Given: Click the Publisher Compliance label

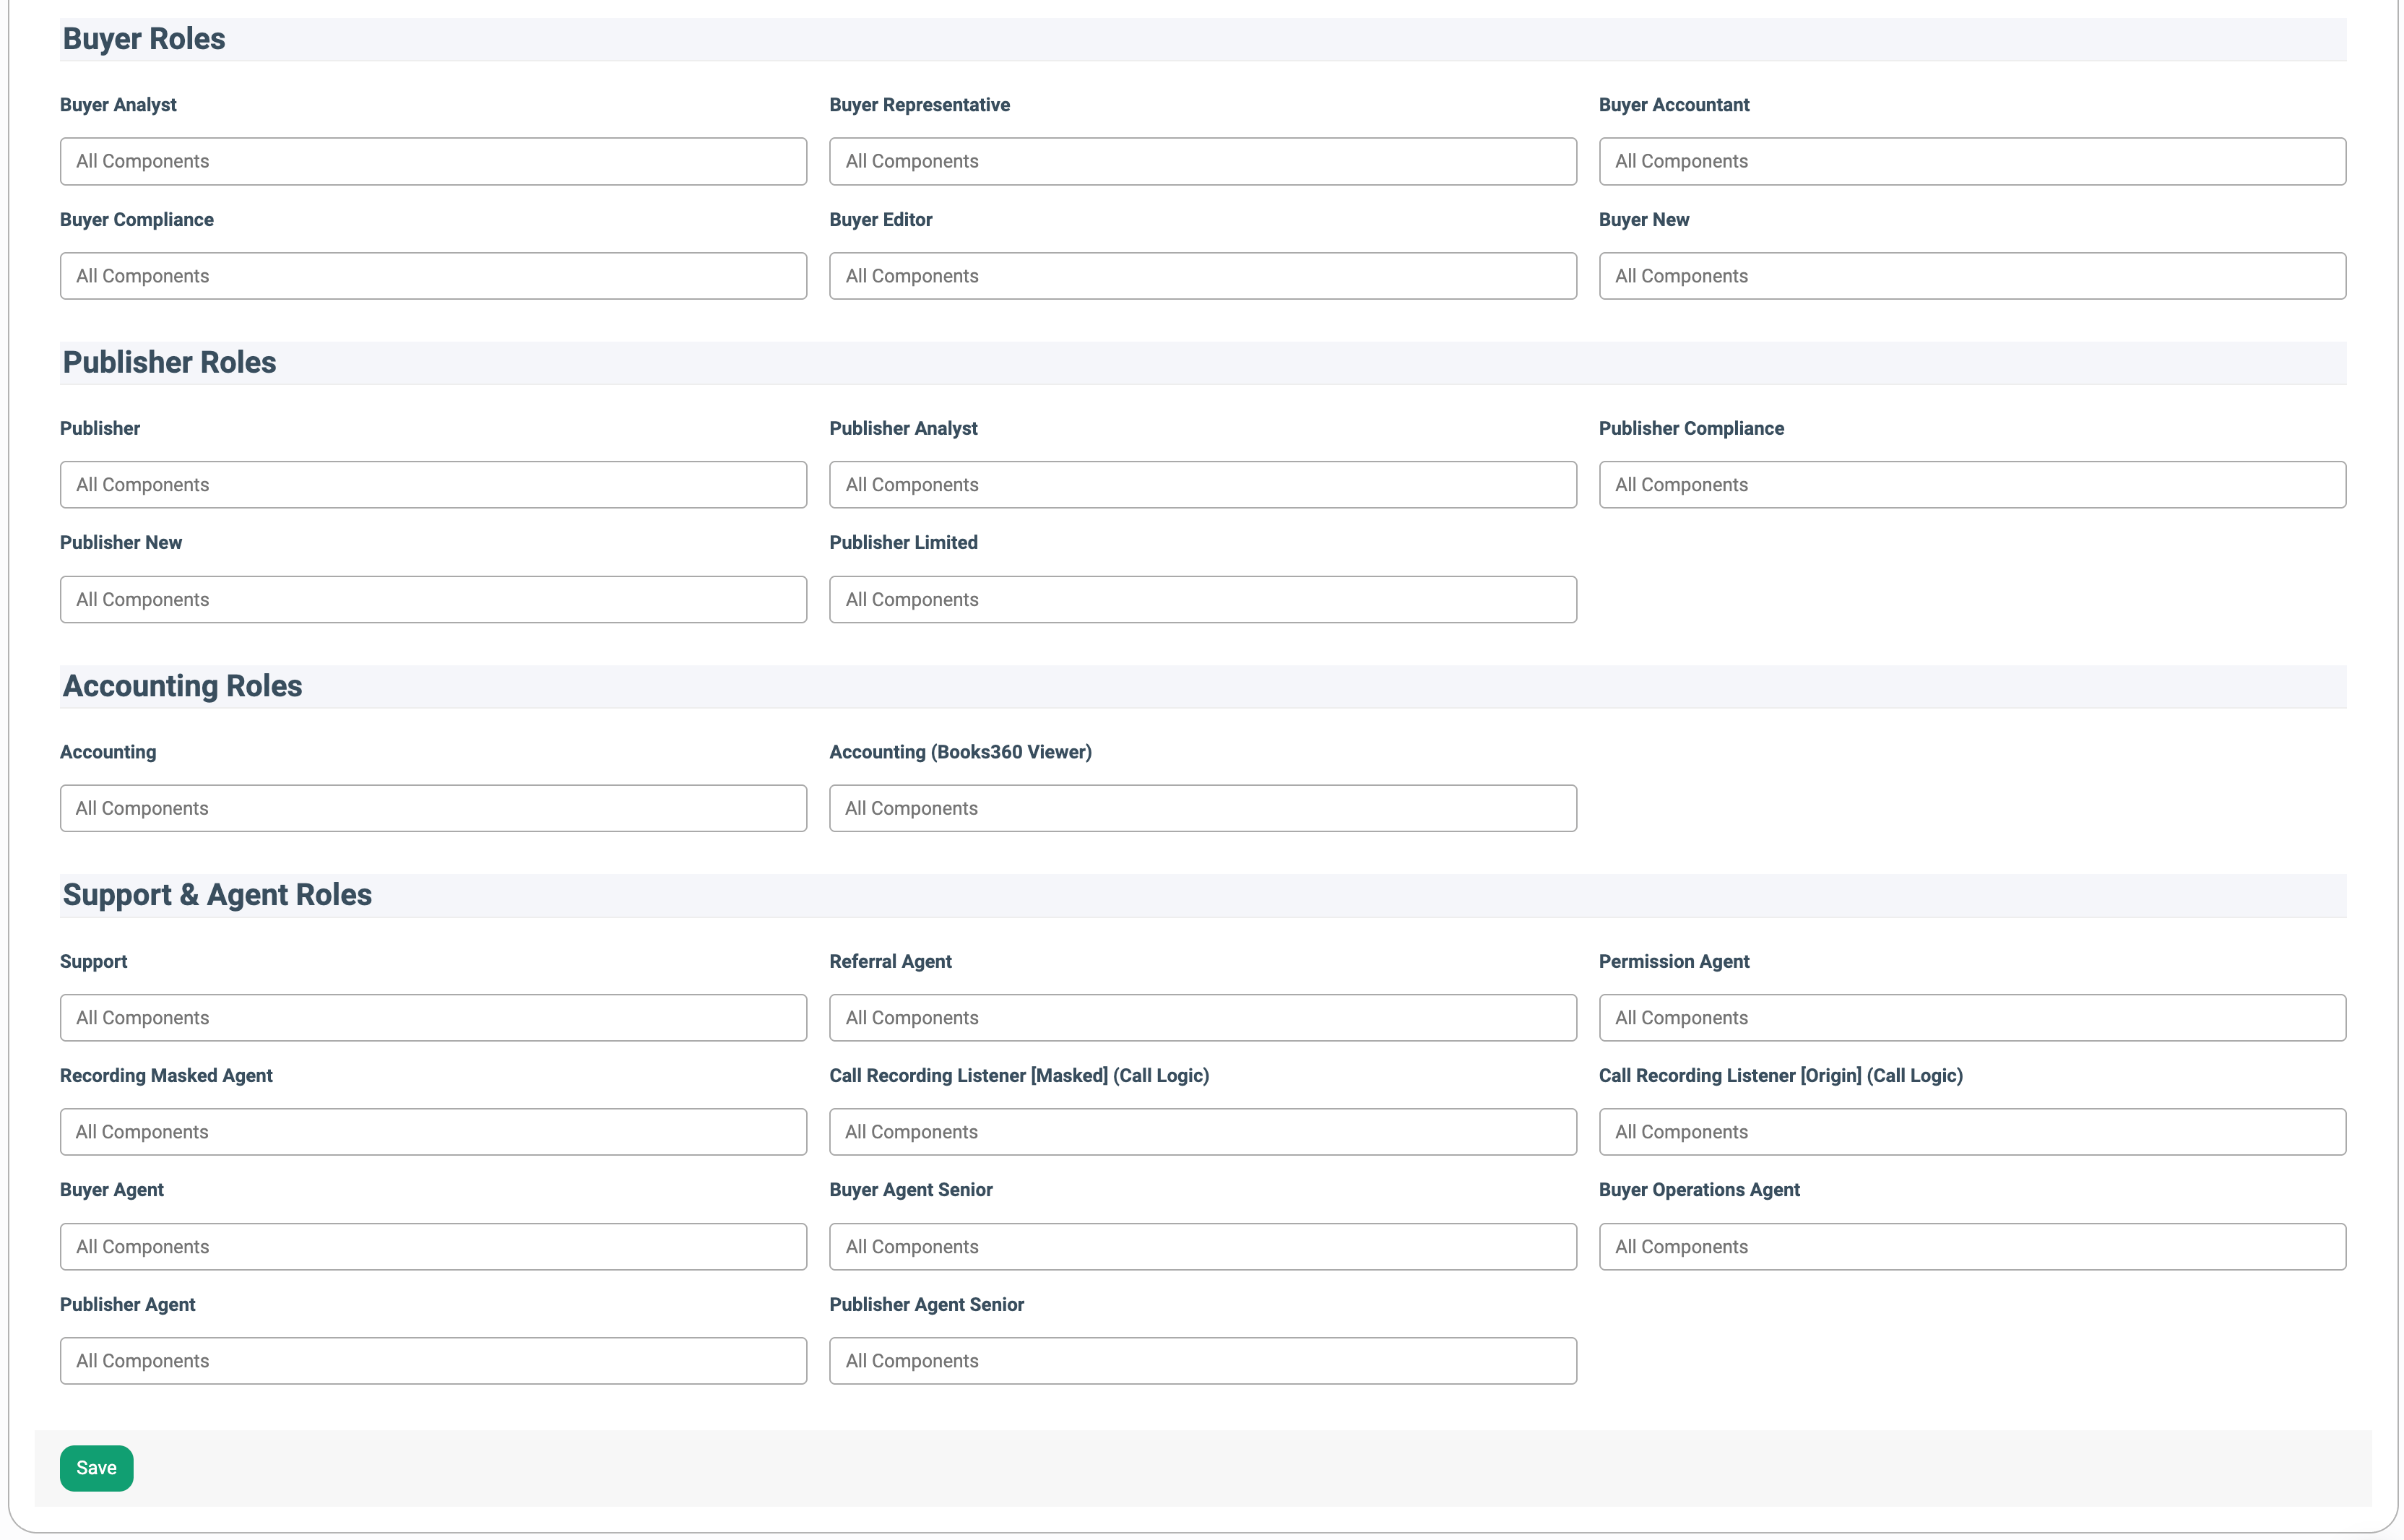Looking at the screenshot, I should coord(1691,428).
